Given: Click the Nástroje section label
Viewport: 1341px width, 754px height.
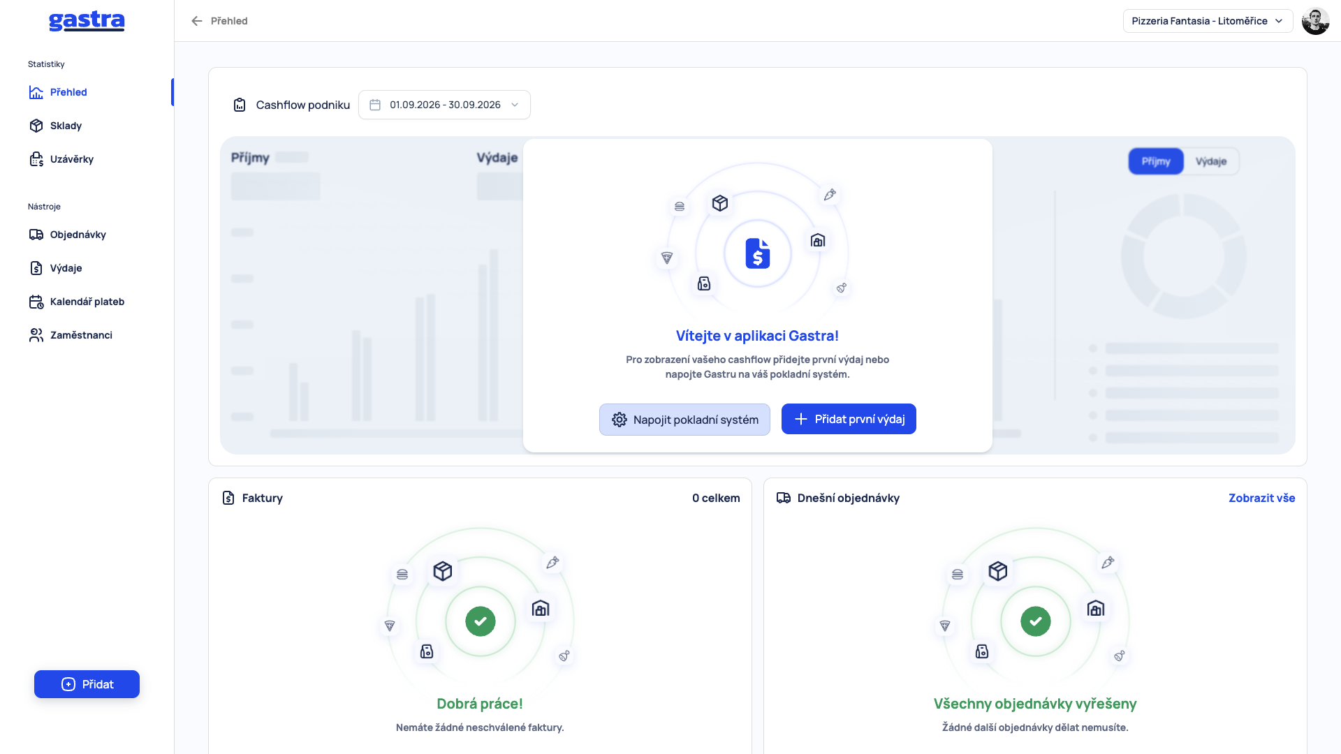Looking at the screenshot, I should point(44,207).
